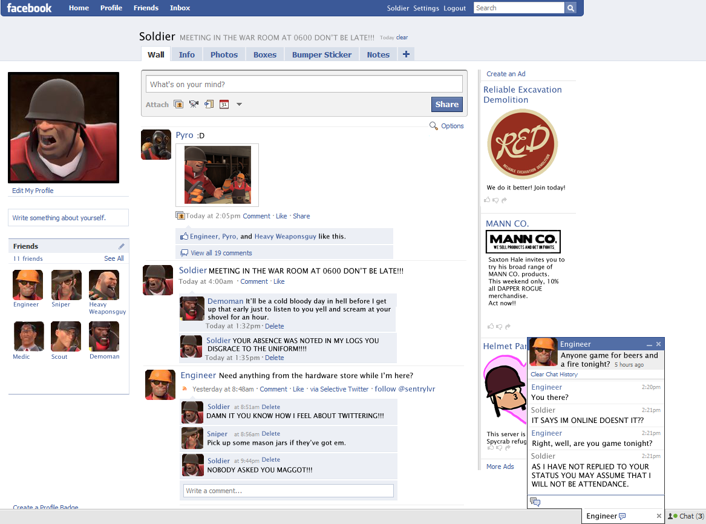Click the RSS icon on Engineer's post
The width and height of the screenshot is (706, 524).
(x=184, y=389)
